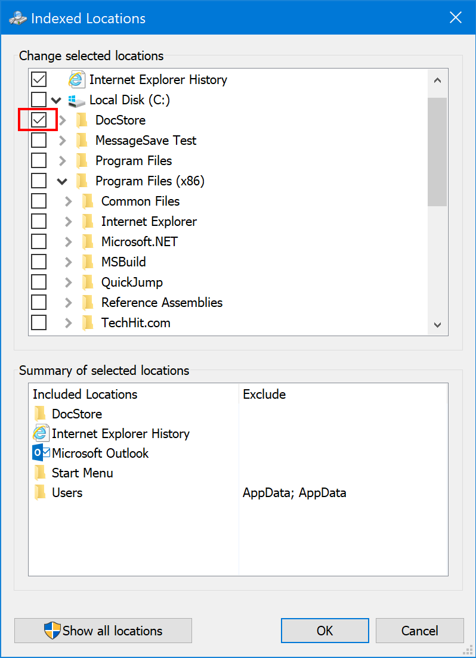Click the Exclude column header
The image size is (476, 658).
[343, 394]
